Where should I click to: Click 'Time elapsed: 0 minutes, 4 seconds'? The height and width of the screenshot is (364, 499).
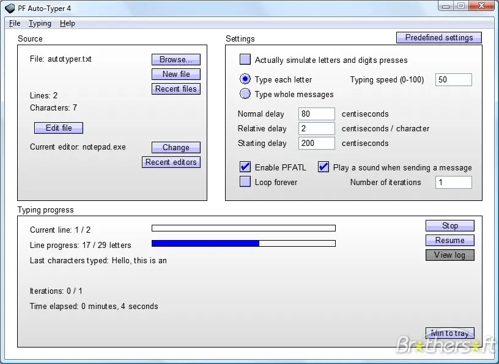click(94, 306)
